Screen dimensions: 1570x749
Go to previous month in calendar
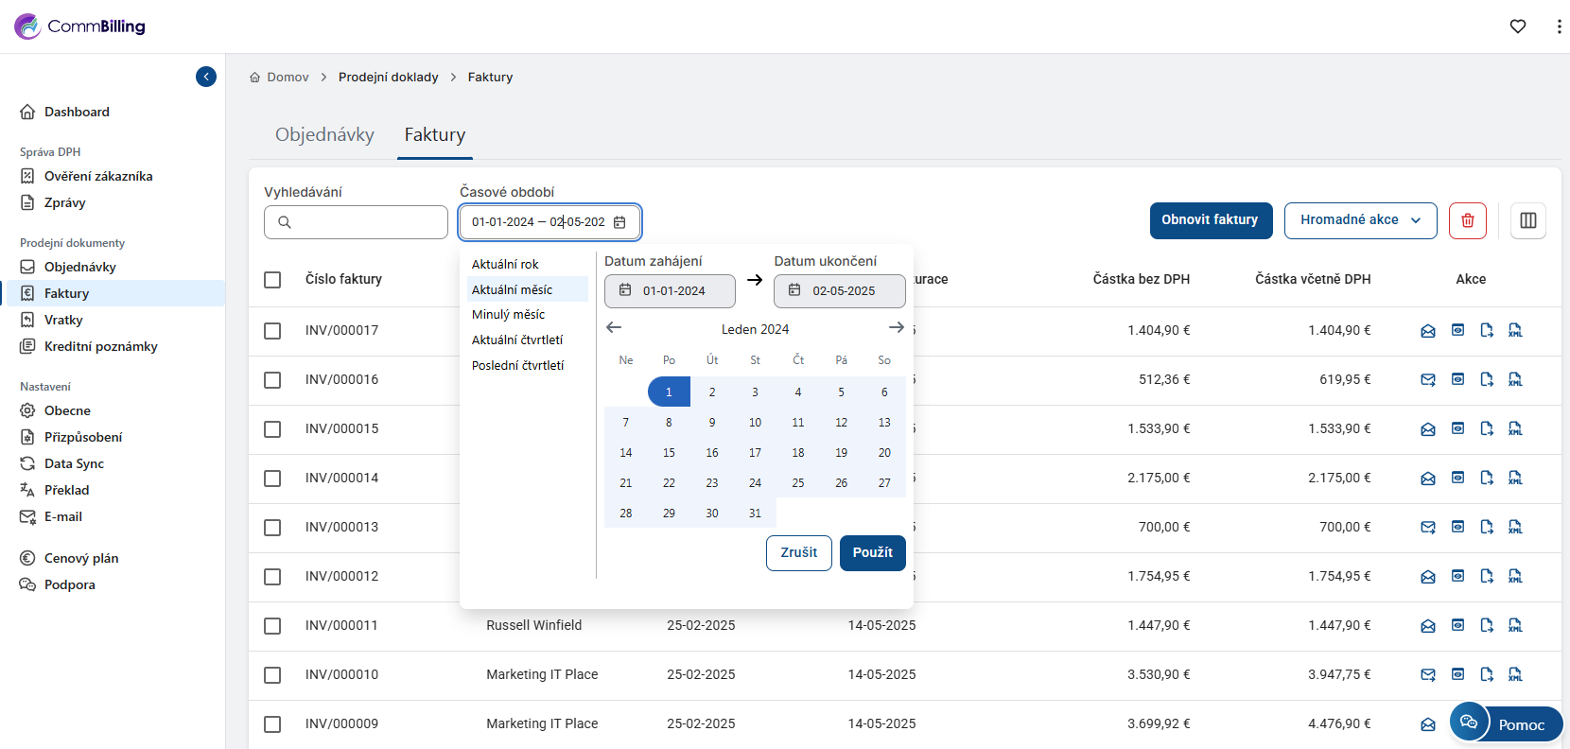point(614,327)
